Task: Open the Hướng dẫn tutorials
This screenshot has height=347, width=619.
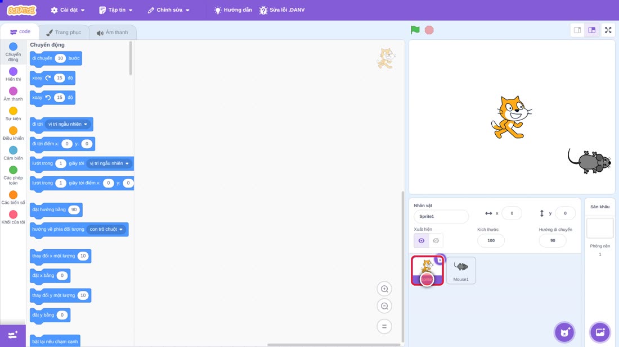Action: [x=233, y=10]
